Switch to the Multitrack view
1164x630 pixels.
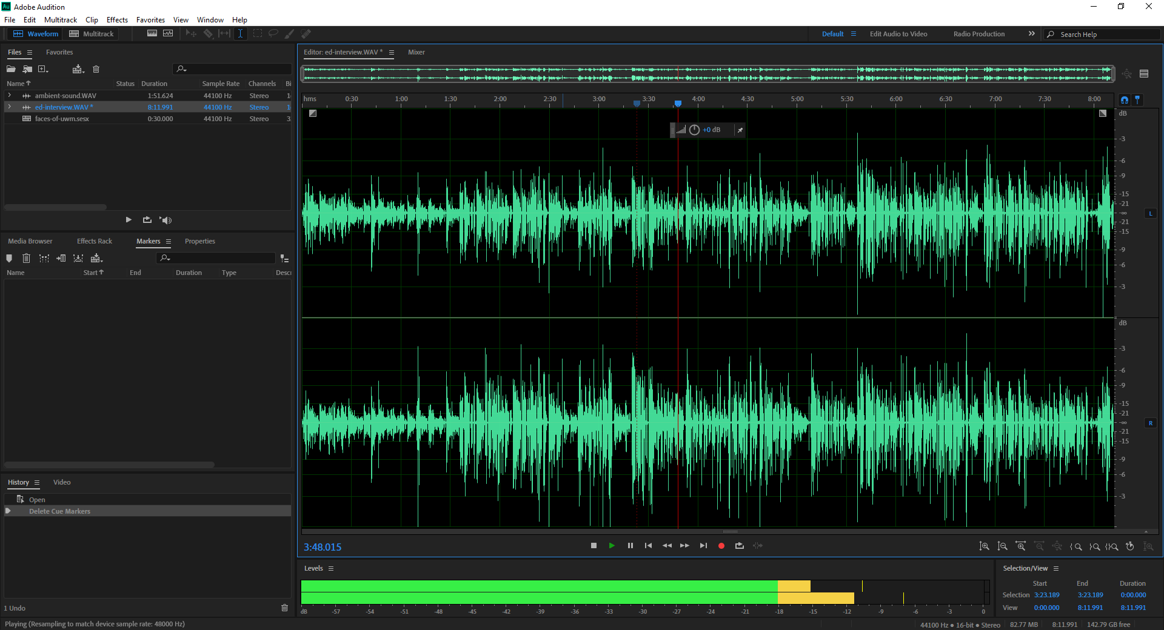point(91,34)
